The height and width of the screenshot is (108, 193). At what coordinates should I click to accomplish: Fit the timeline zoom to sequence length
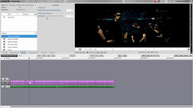pyautogui.click(x=101, y=56)
